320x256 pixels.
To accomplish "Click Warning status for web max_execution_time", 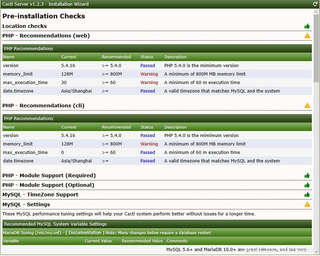I will pyautogui.click(x=149, y=82).
